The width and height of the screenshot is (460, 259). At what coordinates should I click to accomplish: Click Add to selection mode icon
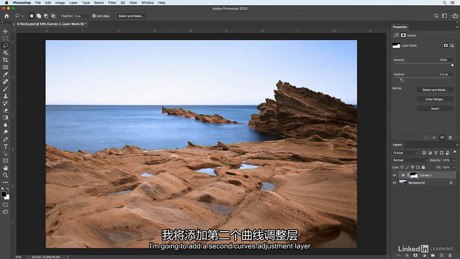coord(39,16)
